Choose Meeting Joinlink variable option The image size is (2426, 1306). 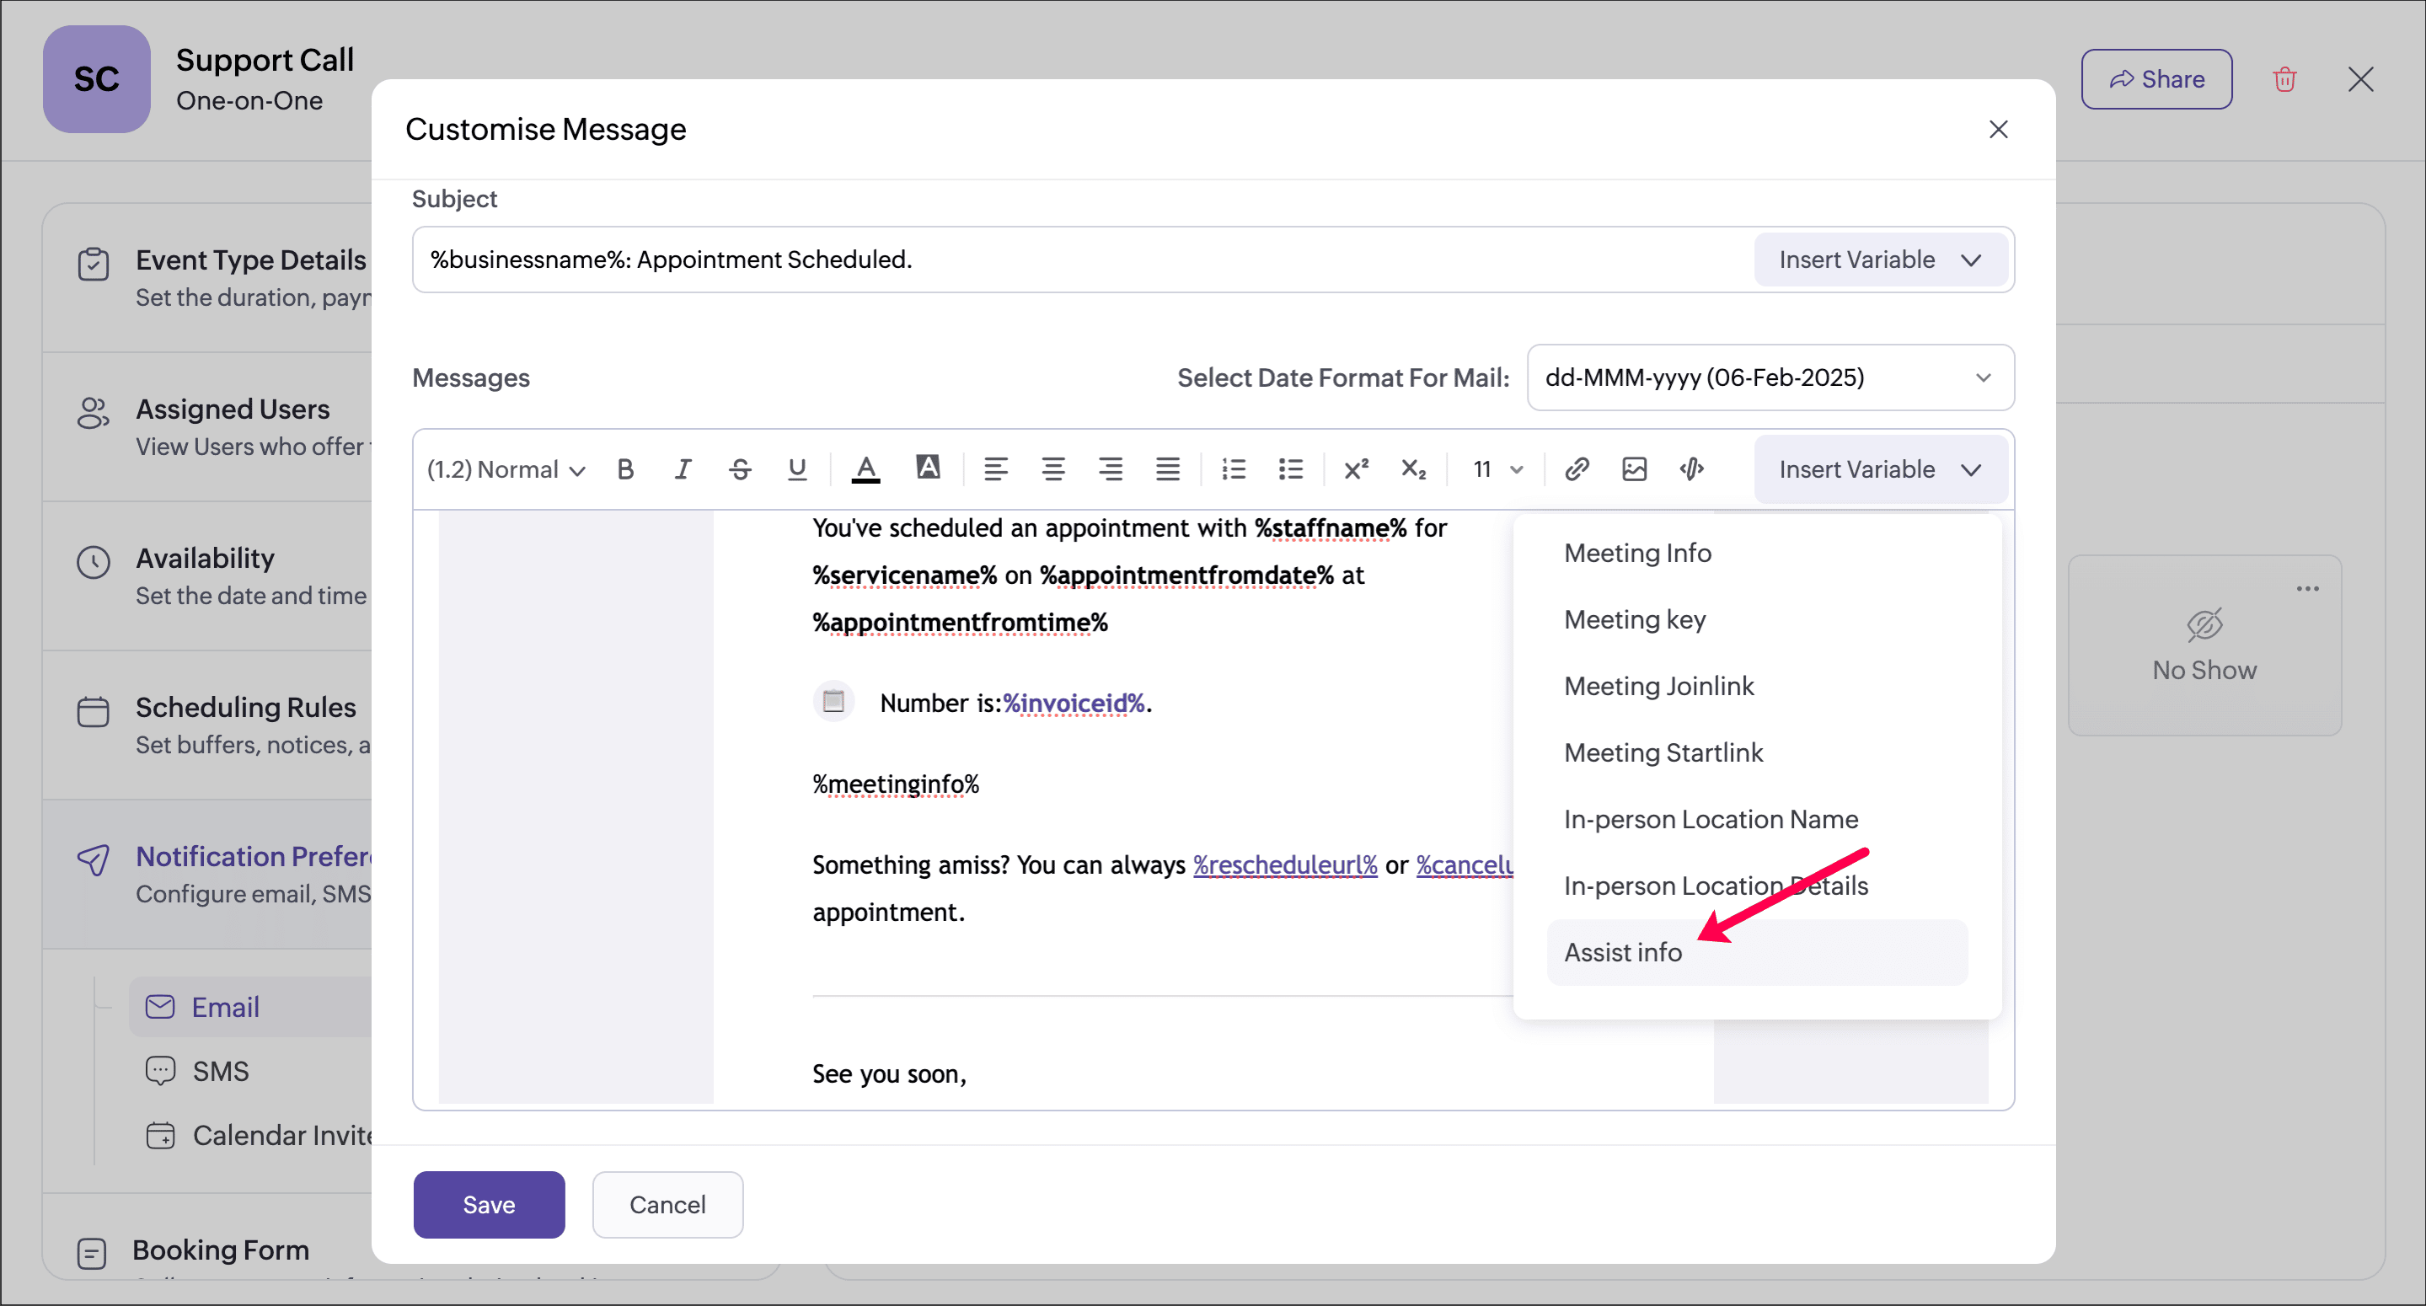(1658, 686)
